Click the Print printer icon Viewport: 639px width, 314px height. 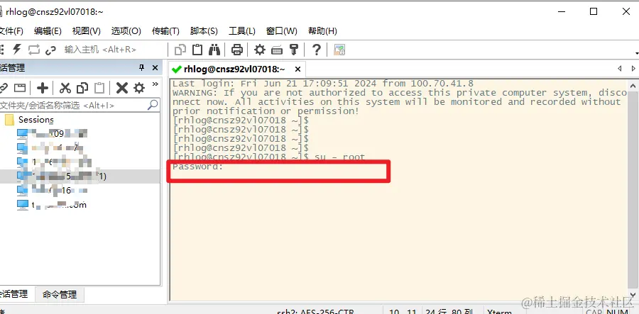point(236,50)
